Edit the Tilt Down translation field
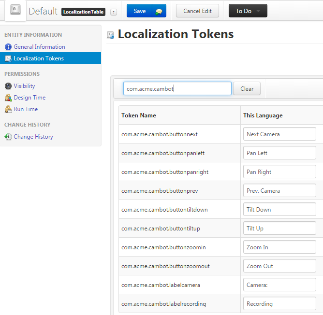Viewport: 323px width, 315px height. (x=279, y=209)
